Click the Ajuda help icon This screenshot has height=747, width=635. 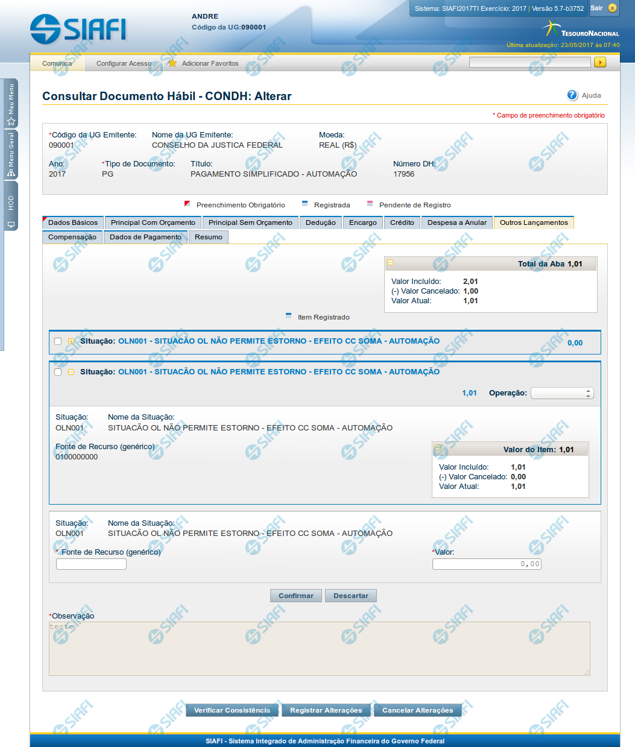click(572, 95)
